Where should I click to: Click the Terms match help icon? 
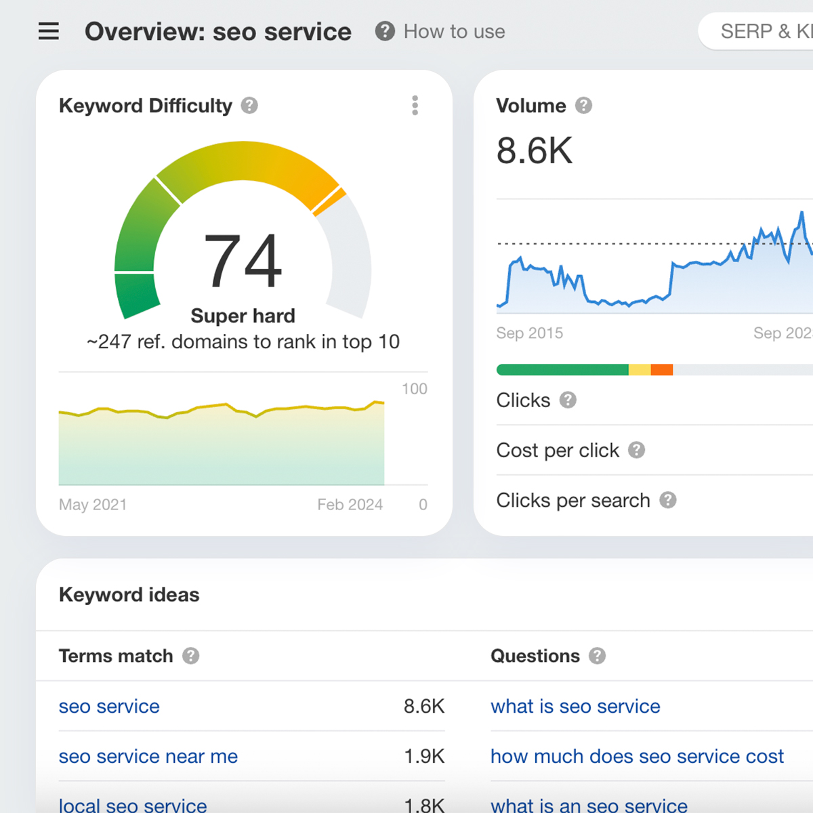tap(191, 656)
